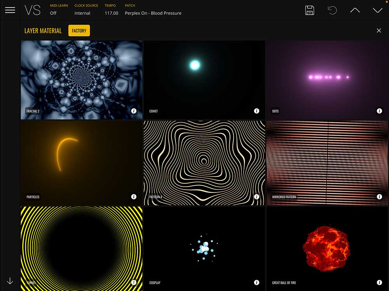Toggle MIDI Learn Off setting

click(x=53, y=13)
